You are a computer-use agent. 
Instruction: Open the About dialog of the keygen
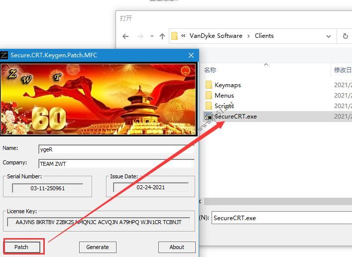coord(177,247)
